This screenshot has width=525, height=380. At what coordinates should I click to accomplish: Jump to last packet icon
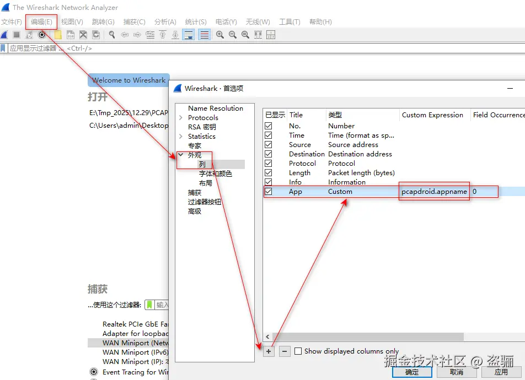tap(175, 35)
